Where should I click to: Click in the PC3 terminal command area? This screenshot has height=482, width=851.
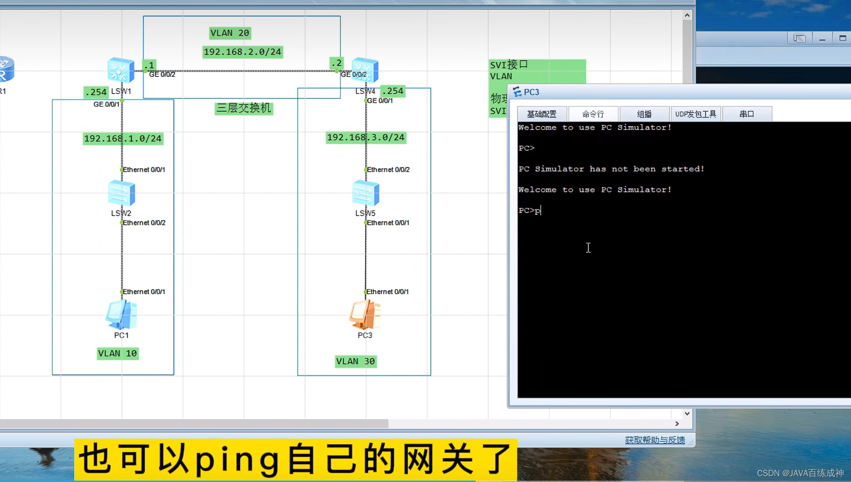coord(684,260)
